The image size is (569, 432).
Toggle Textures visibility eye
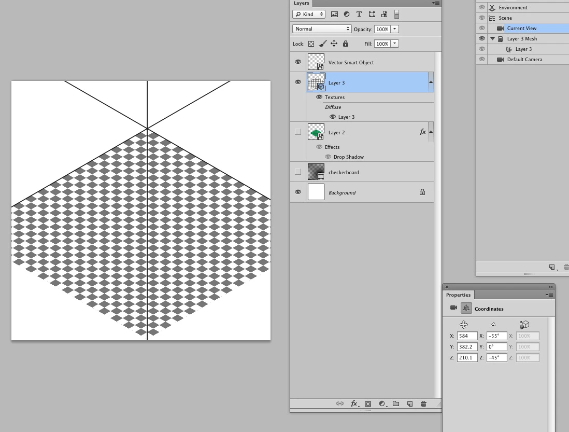319,97
